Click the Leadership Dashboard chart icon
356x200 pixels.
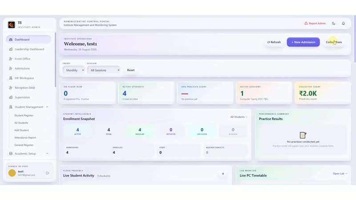click(11, 49)
